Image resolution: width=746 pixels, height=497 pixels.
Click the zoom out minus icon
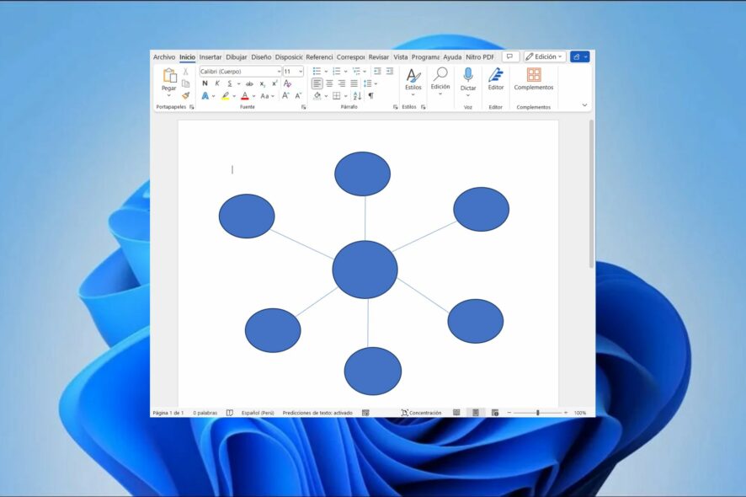(x=509, y=413)
